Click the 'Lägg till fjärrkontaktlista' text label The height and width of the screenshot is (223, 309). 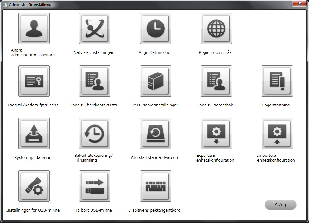click(x=94, y=105)
